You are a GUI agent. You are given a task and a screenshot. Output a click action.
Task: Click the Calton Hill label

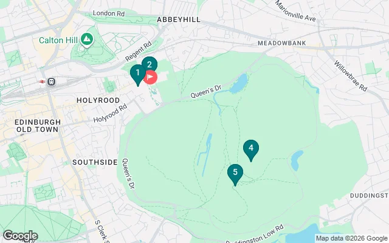[x=58, y=40]
